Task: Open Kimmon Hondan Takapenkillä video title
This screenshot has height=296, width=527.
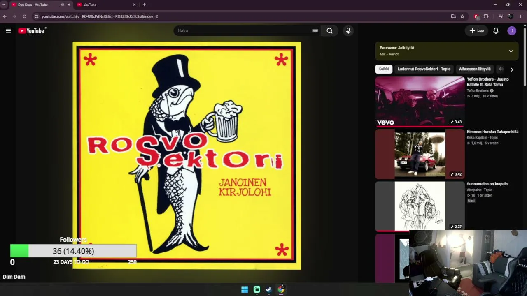Action: coord(492,132)
